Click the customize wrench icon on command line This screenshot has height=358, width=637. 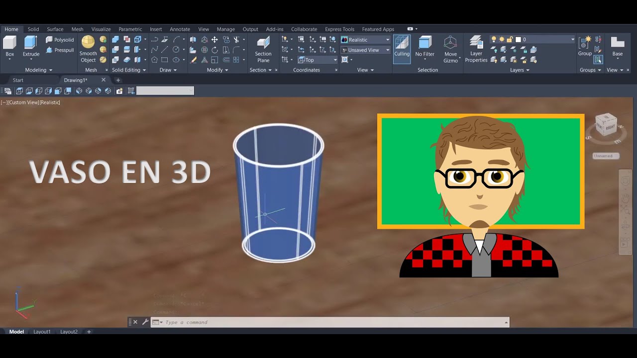point(145,322)
